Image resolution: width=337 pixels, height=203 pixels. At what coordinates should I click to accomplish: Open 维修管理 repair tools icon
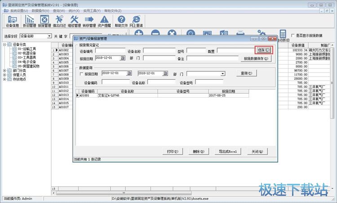74,21
